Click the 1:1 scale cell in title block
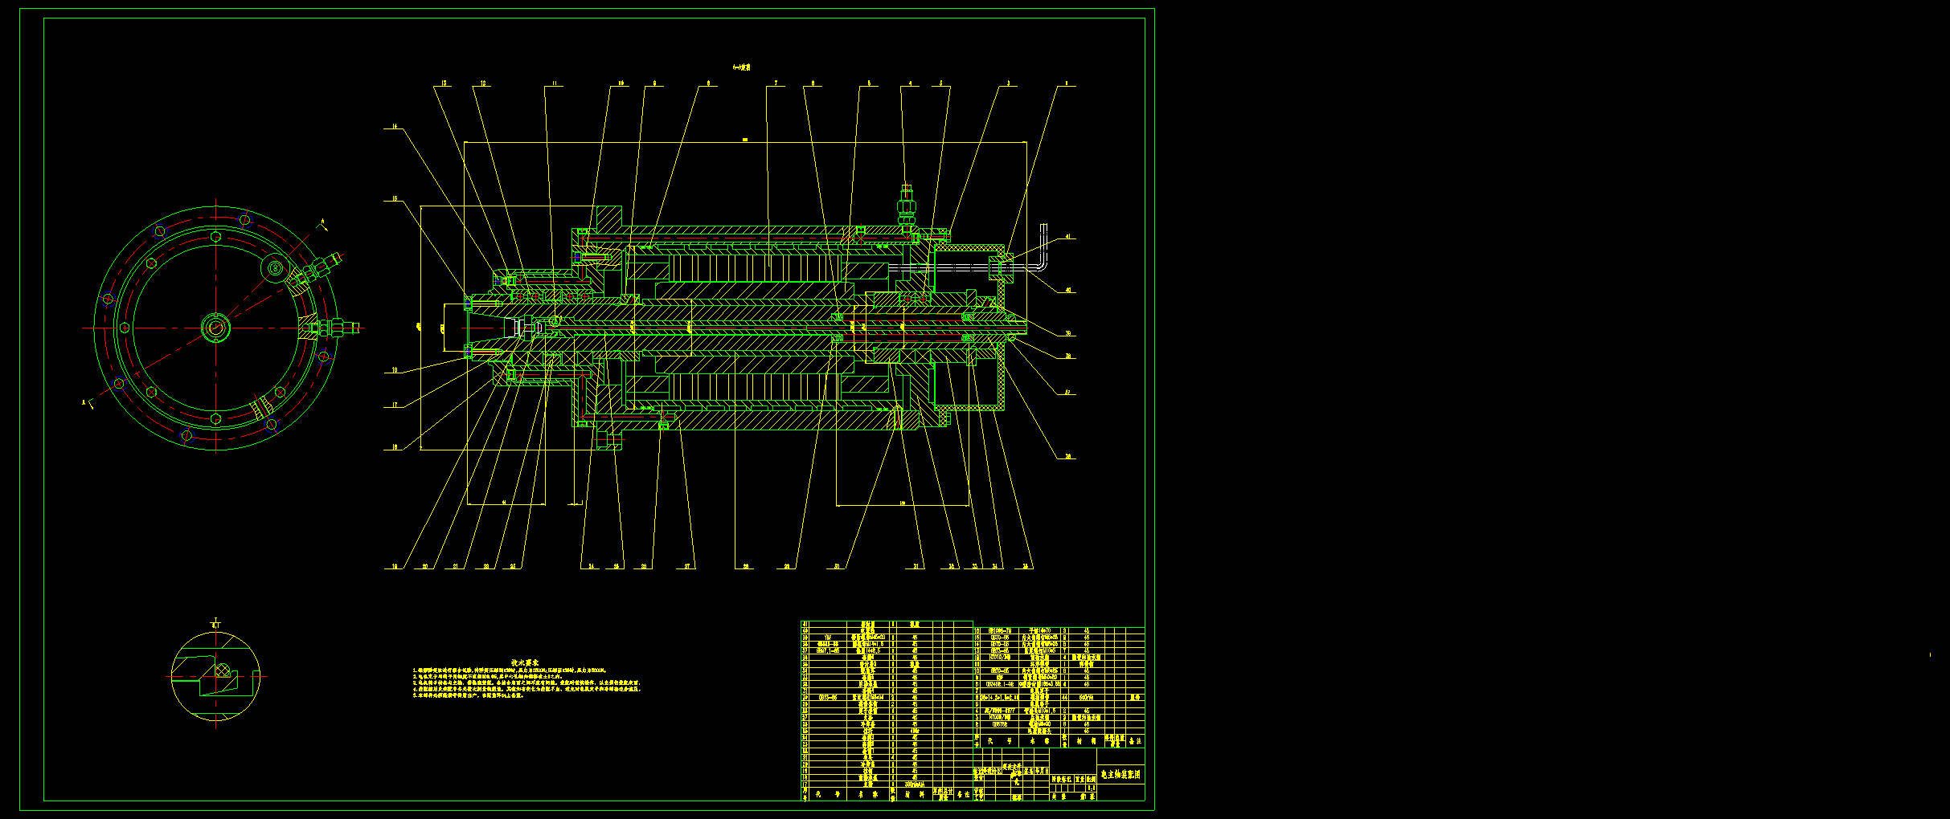The width and height of the screenshot is (1950, 819). coord(1091,788)
